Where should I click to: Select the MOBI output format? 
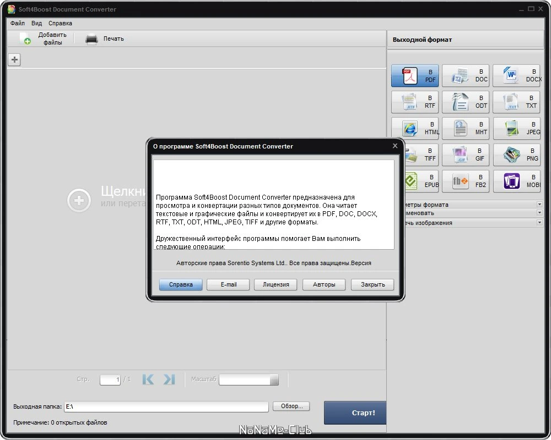[x=516, y=181]
